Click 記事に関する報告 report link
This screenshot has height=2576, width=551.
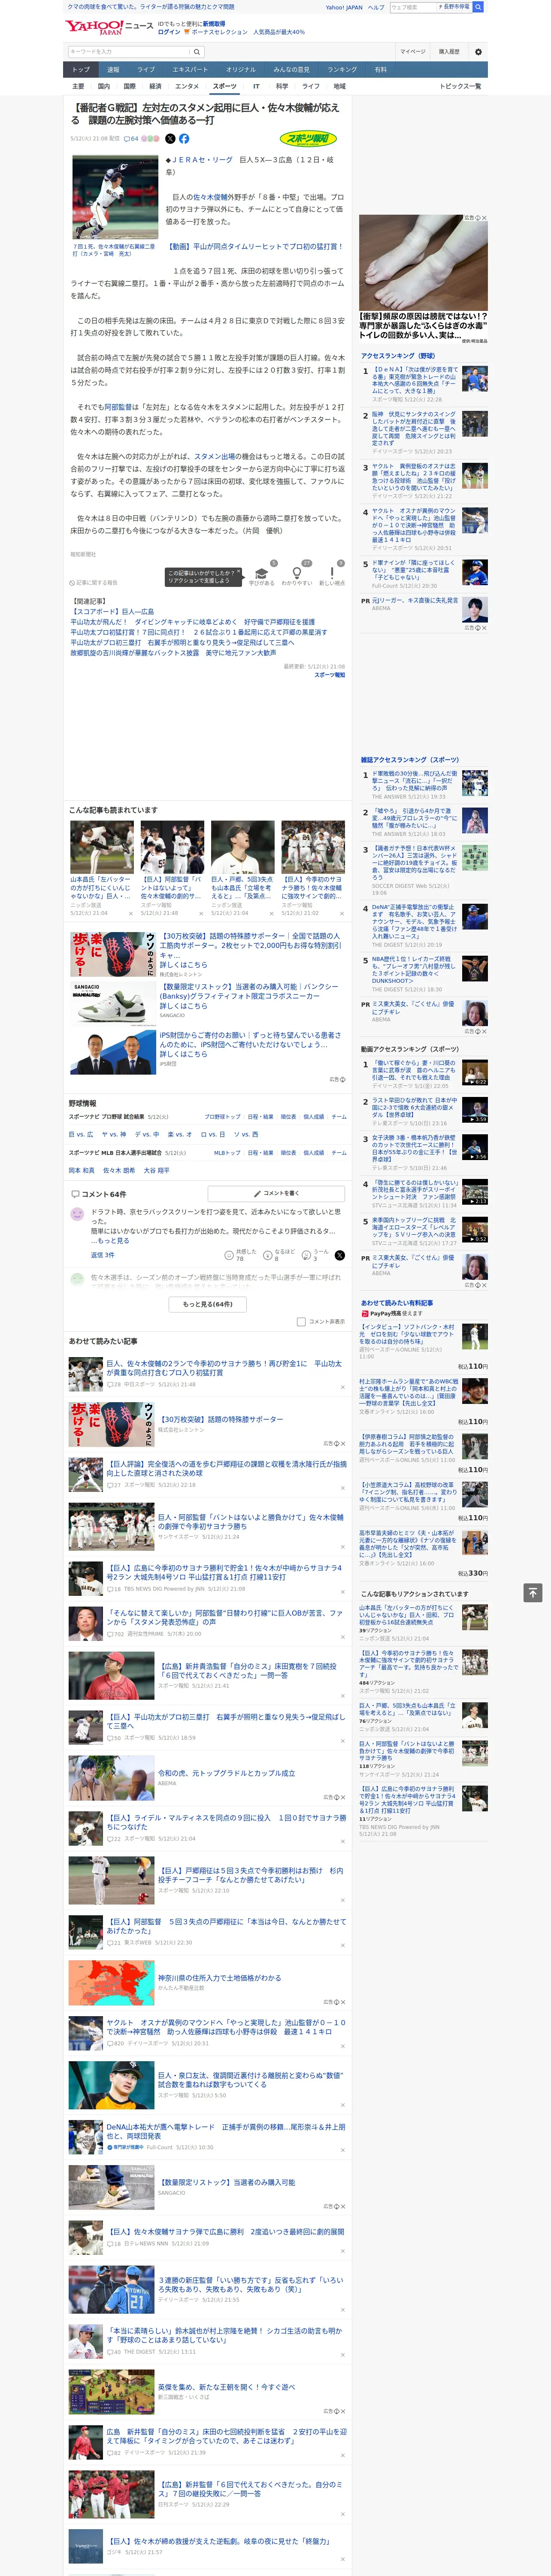point(94,582)
